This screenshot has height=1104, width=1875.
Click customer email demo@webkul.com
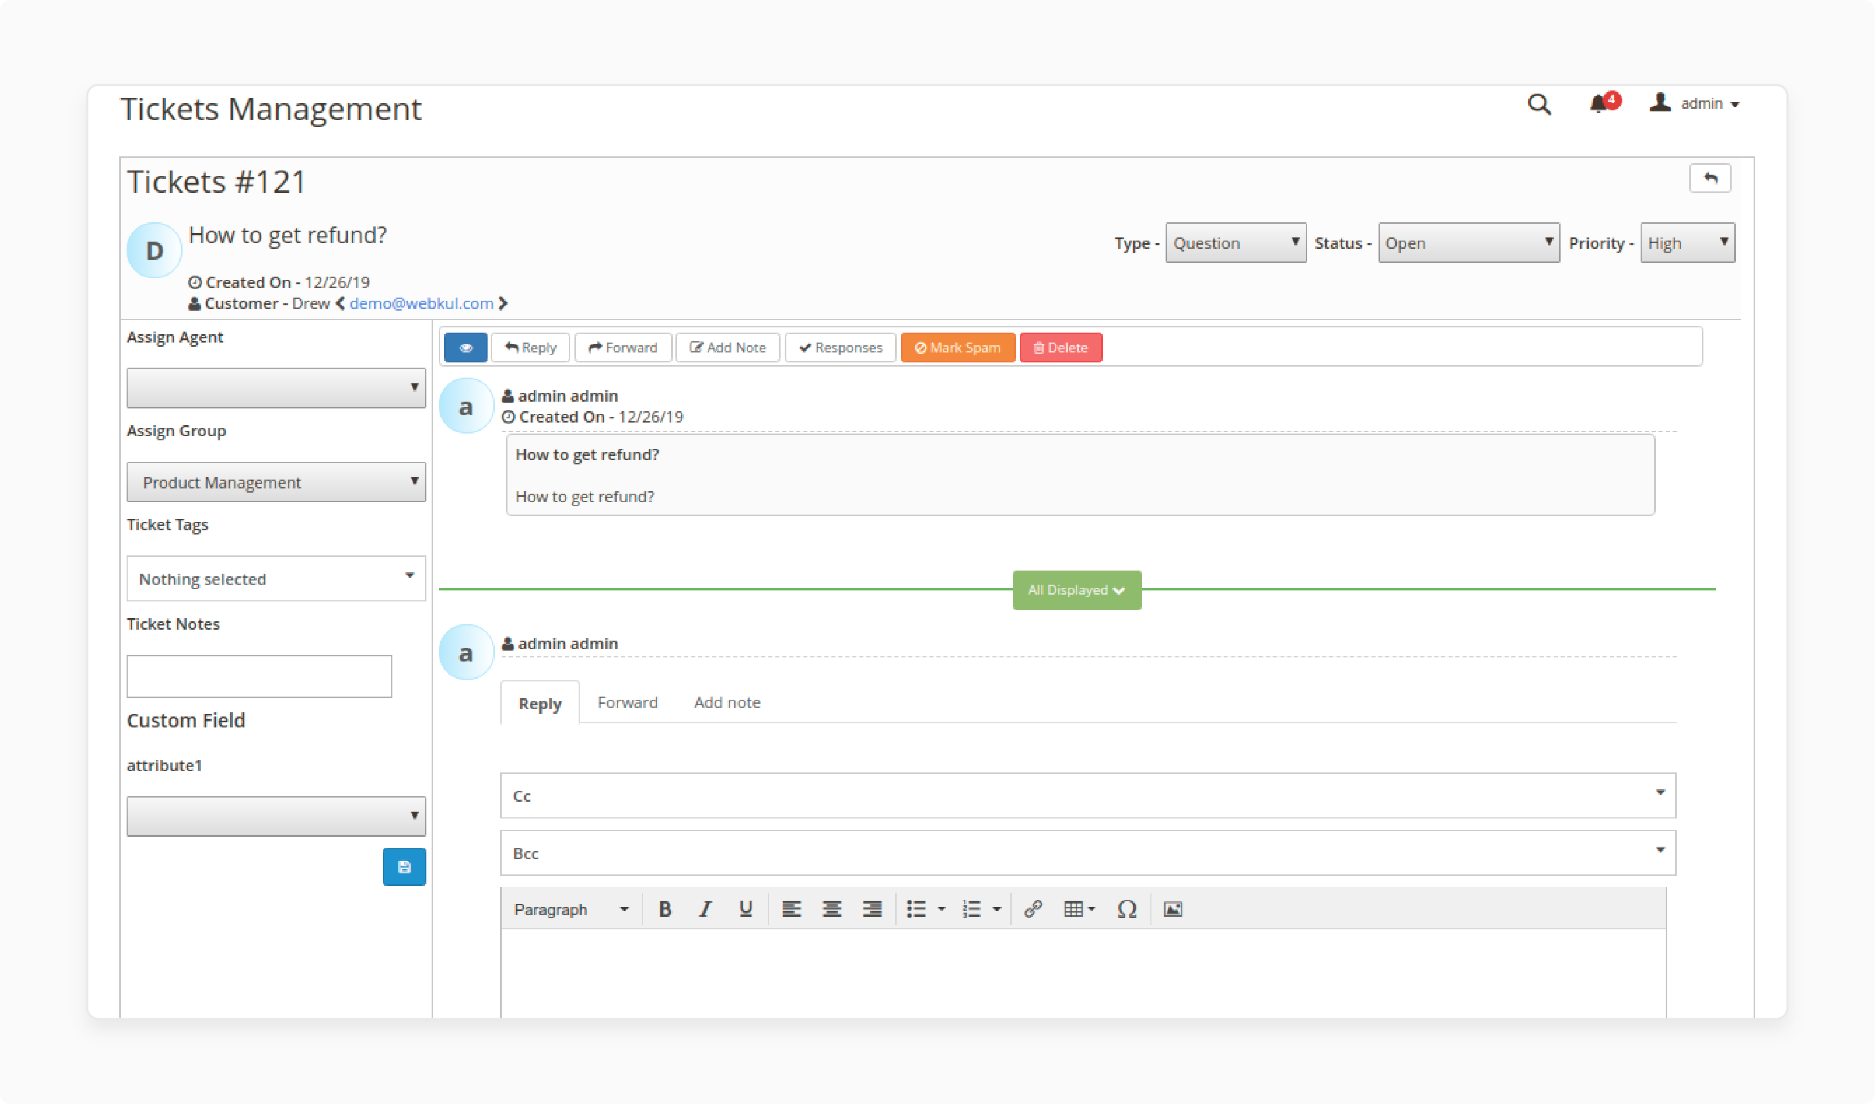click(421, 303)
